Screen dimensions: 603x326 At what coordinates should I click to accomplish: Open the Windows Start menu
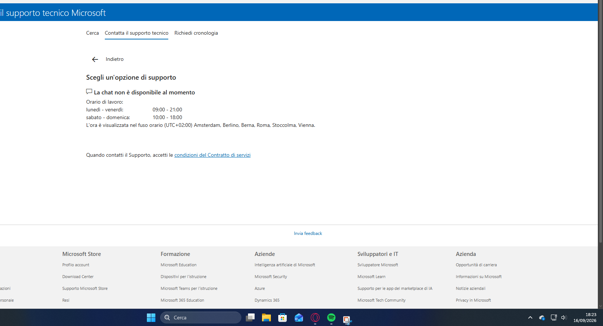click(x=151, y=318)
